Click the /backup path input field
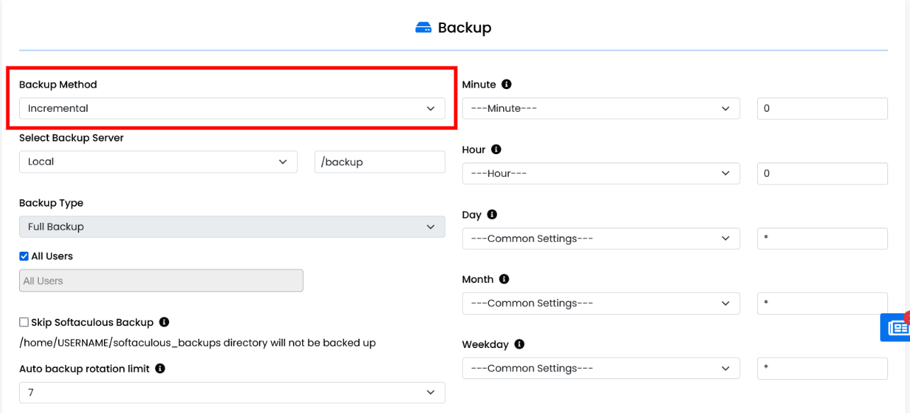The image size is (910, 413). [380, 162]
